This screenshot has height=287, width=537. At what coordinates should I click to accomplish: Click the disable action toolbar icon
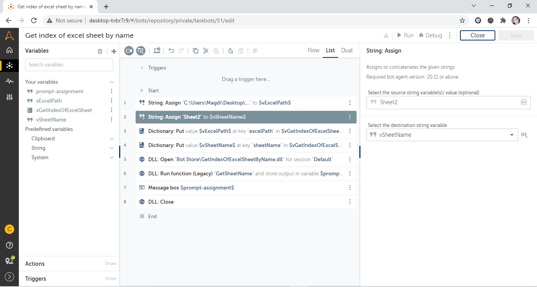[x=255, y=51]
